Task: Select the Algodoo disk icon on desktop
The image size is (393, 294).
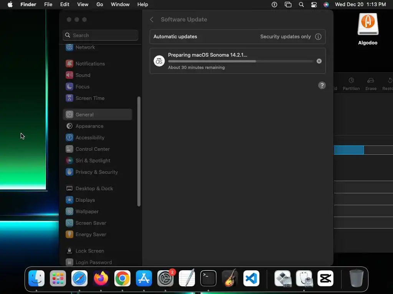Action: point(368,24)
